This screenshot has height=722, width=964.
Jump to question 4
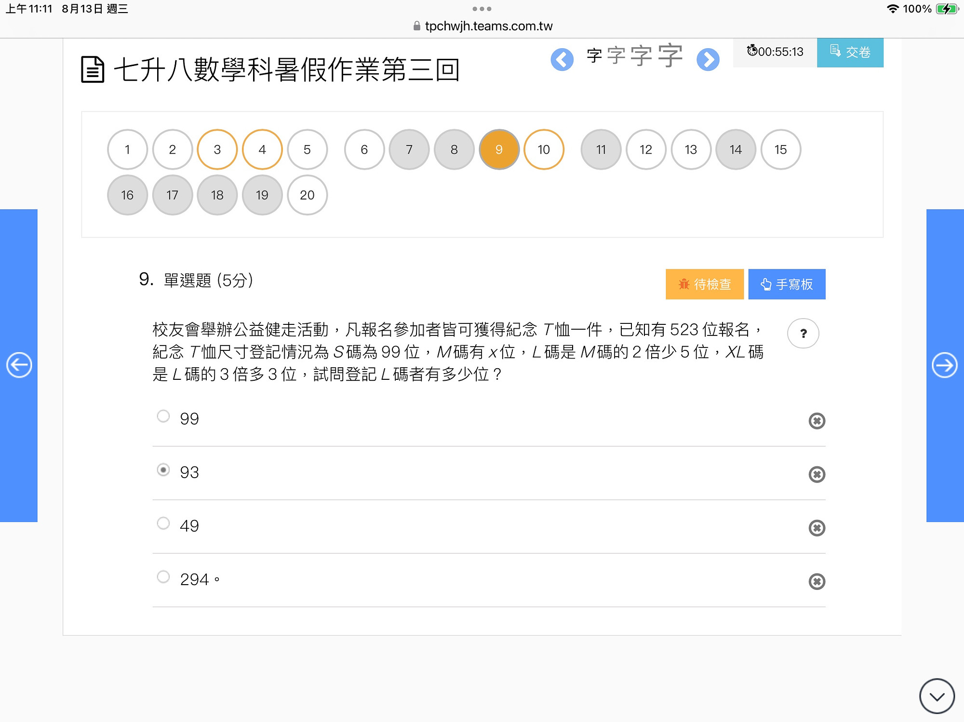pos(262,149)
